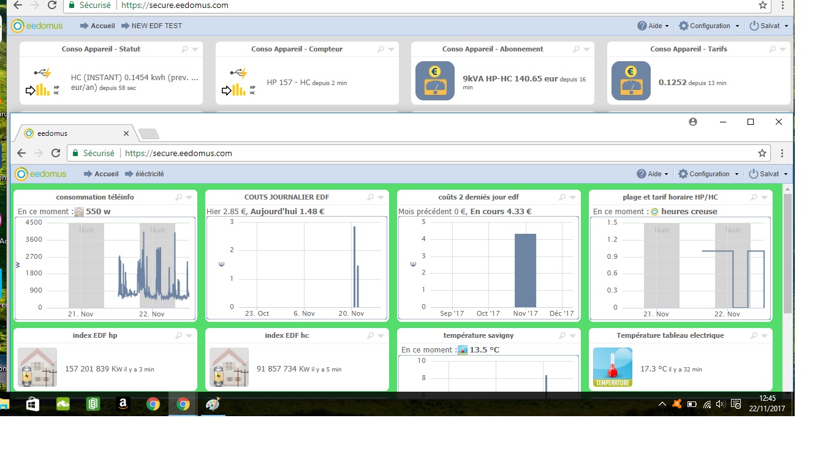Bookmark the page with the back window star
The image size is (837, 470).
point(762,5)
